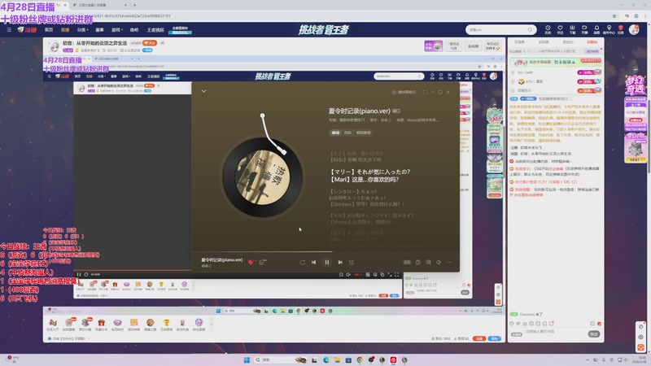Open the red gift box icon in gift bar

click(x=101, y=323)
